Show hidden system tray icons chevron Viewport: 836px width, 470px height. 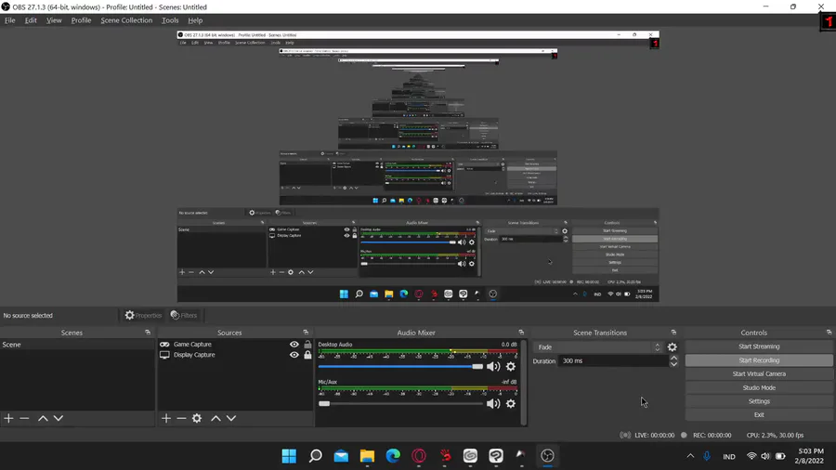tap(690, 456)
